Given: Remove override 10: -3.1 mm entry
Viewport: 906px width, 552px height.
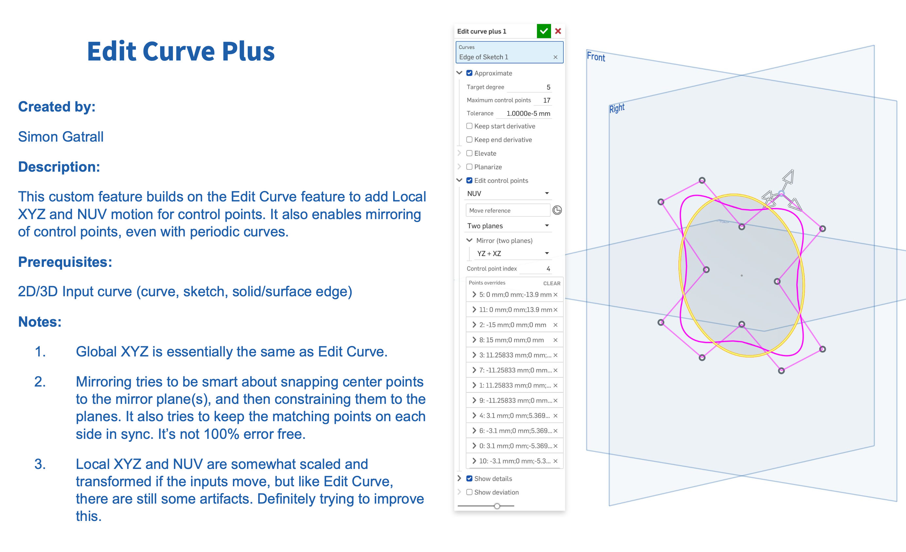Looking at the screenshot, I should pos(555,461).
